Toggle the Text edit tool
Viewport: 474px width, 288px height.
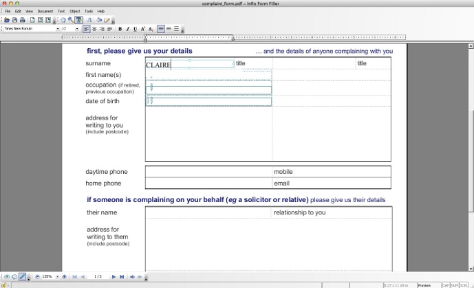[78, 20]
